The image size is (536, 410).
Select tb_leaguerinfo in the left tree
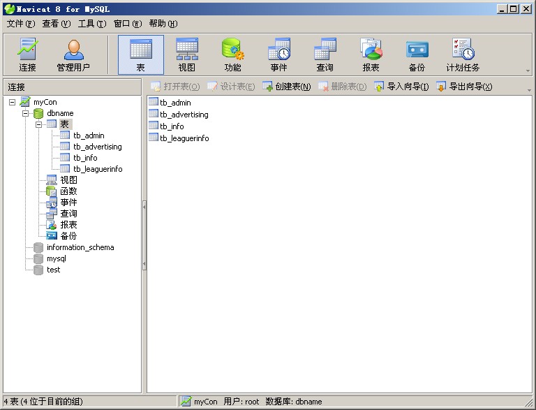[x=98, y=169]
